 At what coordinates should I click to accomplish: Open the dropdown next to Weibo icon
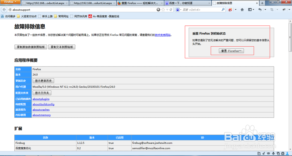click(236, 10)
